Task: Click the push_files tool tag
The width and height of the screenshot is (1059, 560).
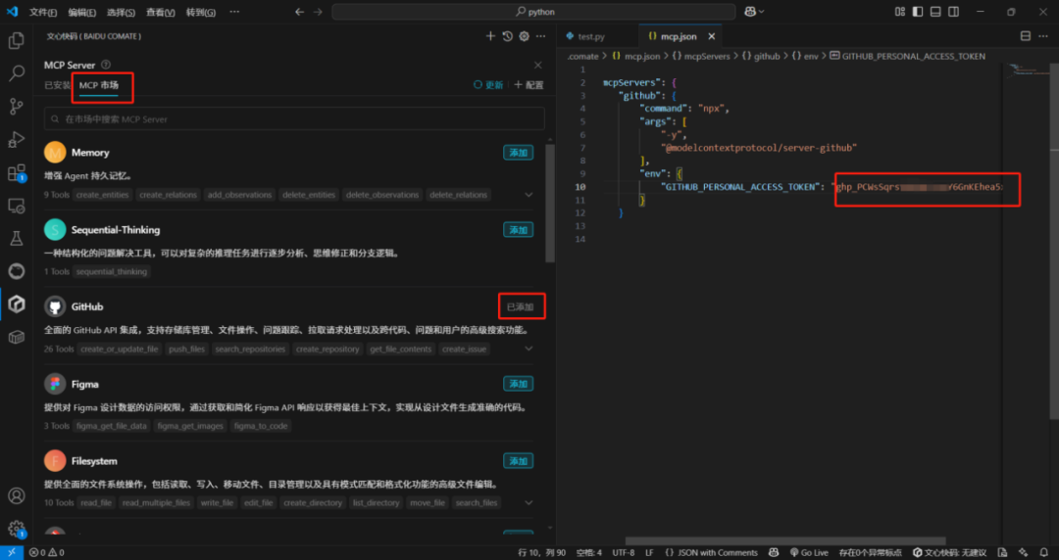Action: (186, 349)
